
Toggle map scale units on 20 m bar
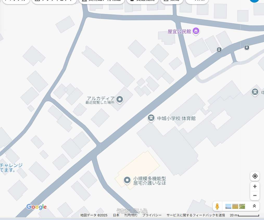[244, 215]
